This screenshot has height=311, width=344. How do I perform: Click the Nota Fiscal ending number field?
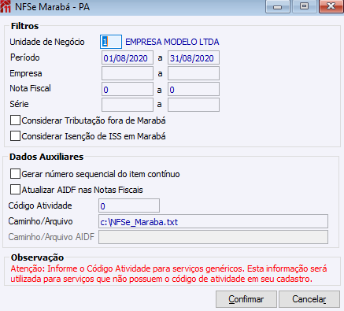(194, 89)
